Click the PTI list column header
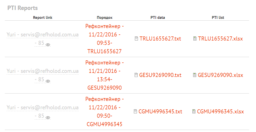This screenshot has width=256, height=132. [218, 18]
